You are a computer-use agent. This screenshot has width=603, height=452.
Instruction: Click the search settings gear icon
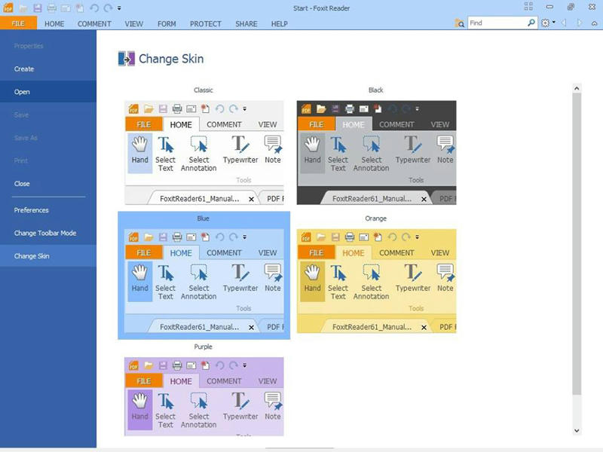[545, 23]
